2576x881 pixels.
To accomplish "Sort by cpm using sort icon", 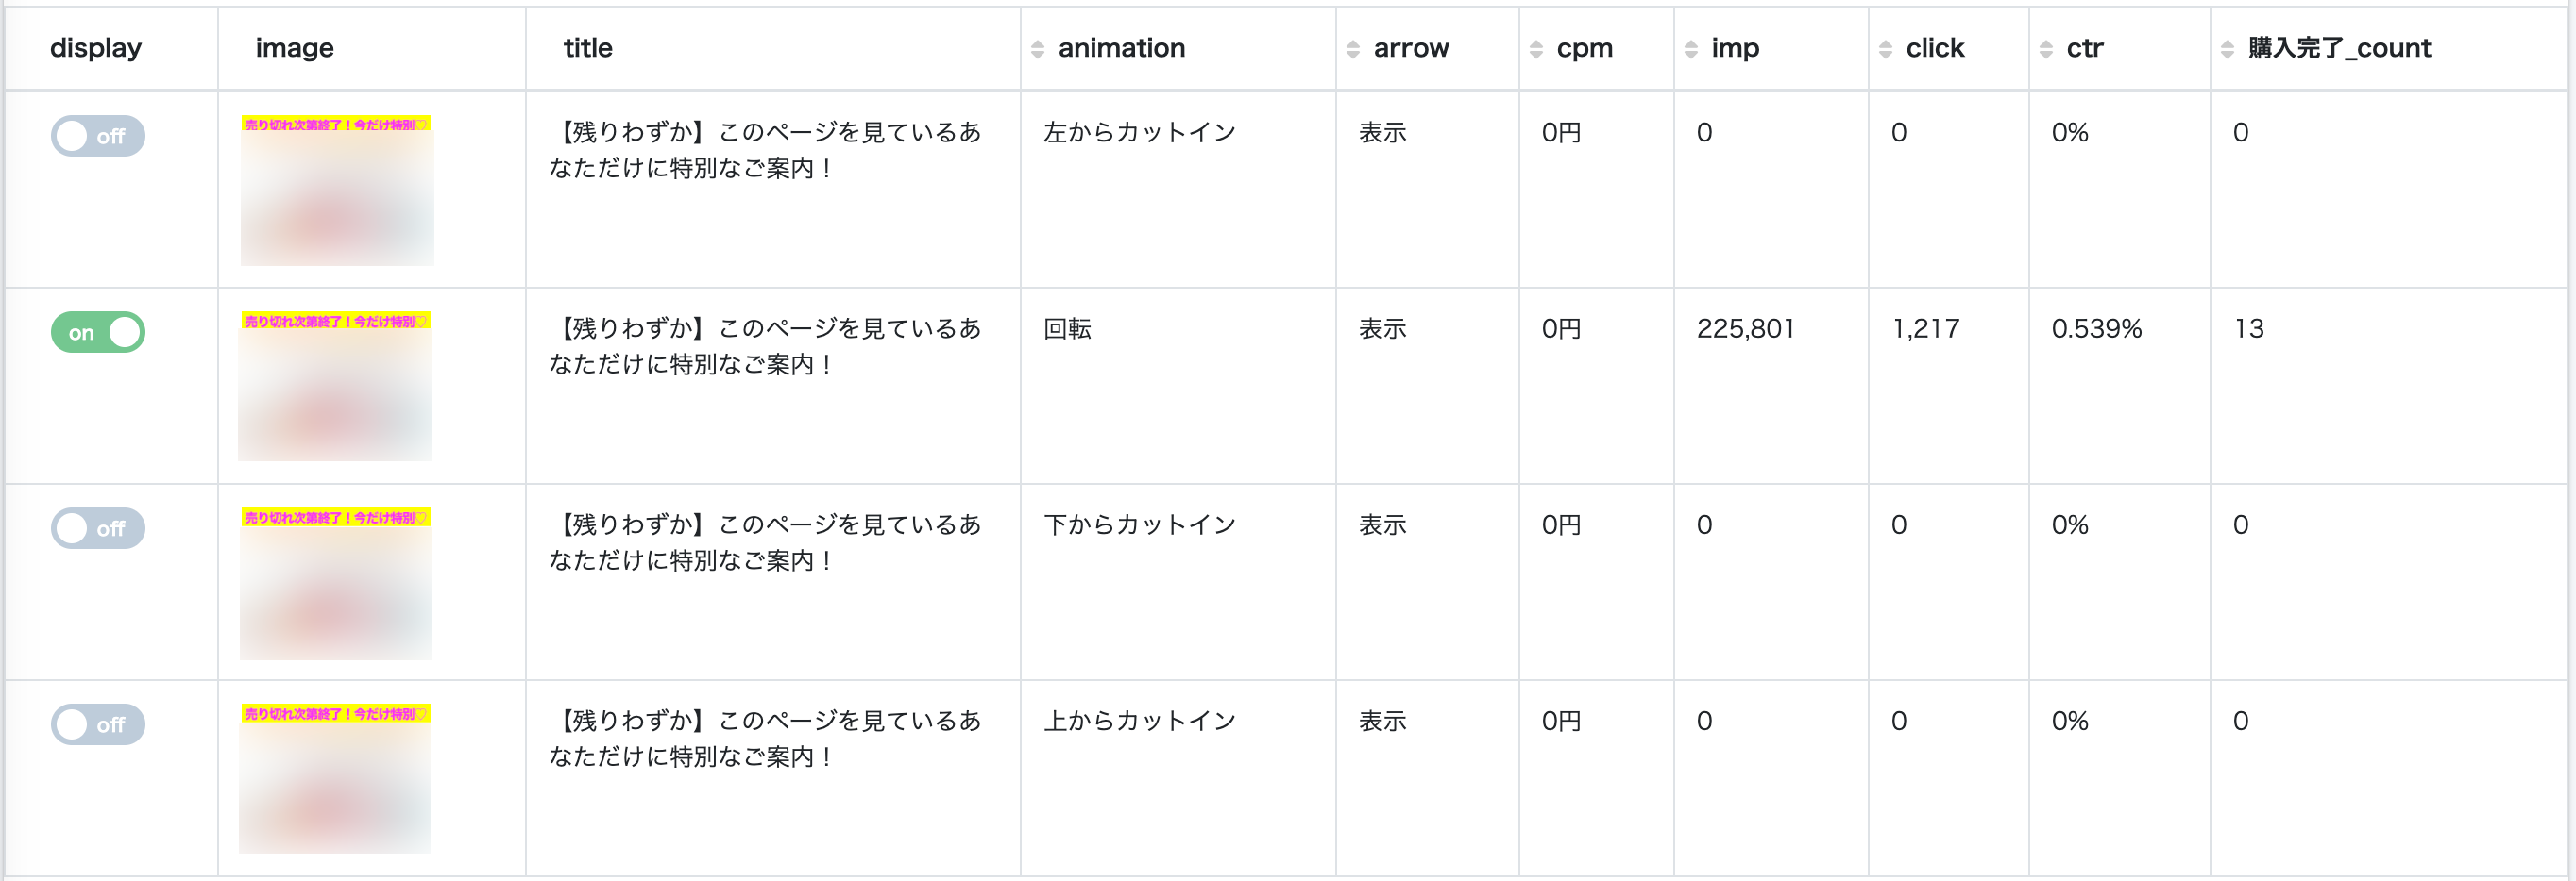I will pos(1535,49).
